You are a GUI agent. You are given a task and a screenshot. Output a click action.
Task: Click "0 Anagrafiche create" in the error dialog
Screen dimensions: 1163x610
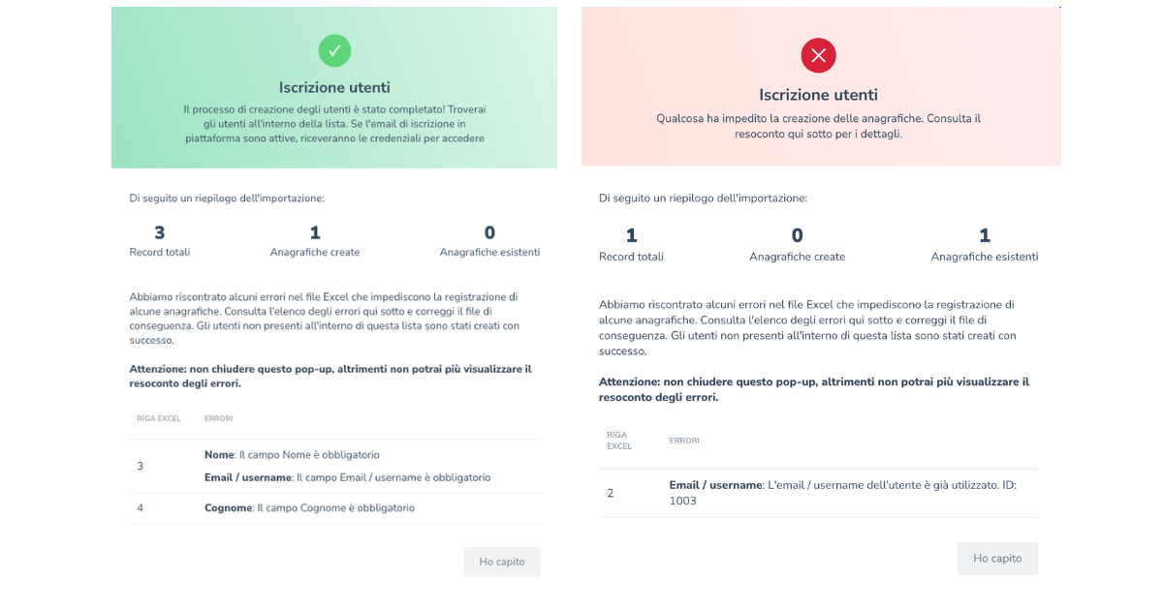click(x=797, y=245)
